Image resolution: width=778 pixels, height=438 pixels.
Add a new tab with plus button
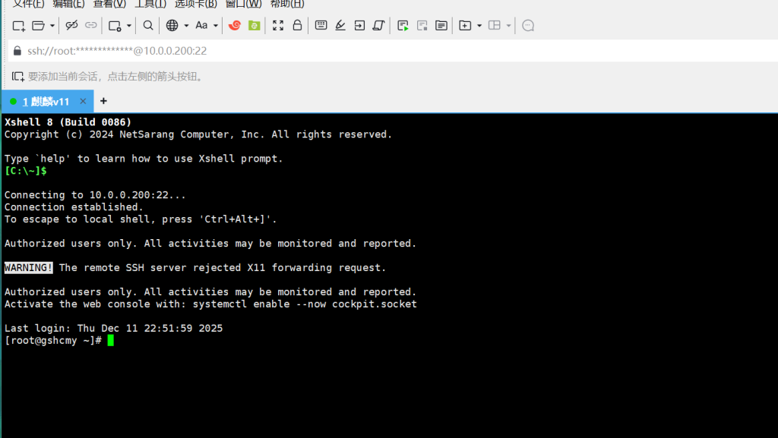[x=104, y=101]
